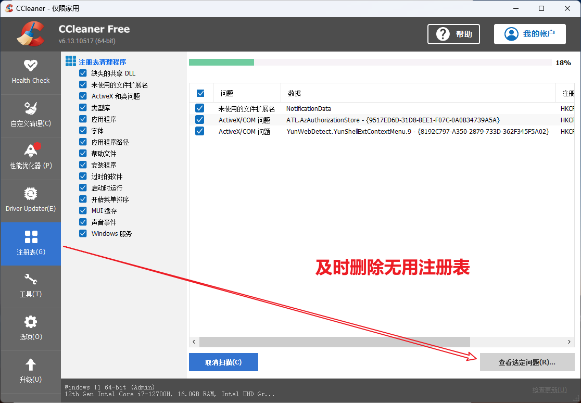Open Health Check heart icon
The height and width of the screenshot is (403, 581).
(x=30, y=66)
